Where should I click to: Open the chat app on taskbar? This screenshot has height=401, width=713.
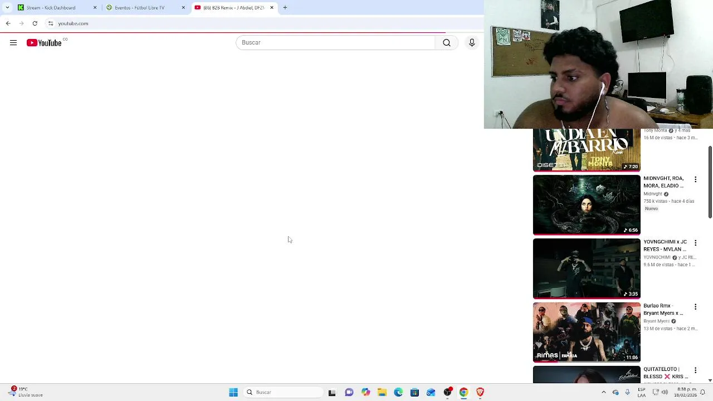(349, 393)
